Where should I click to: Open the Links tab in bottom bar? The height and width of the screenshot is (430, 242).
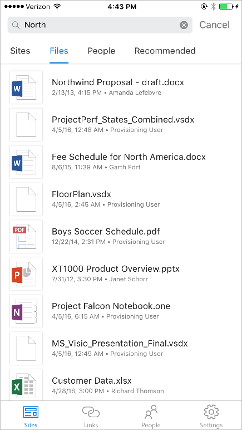91,417
